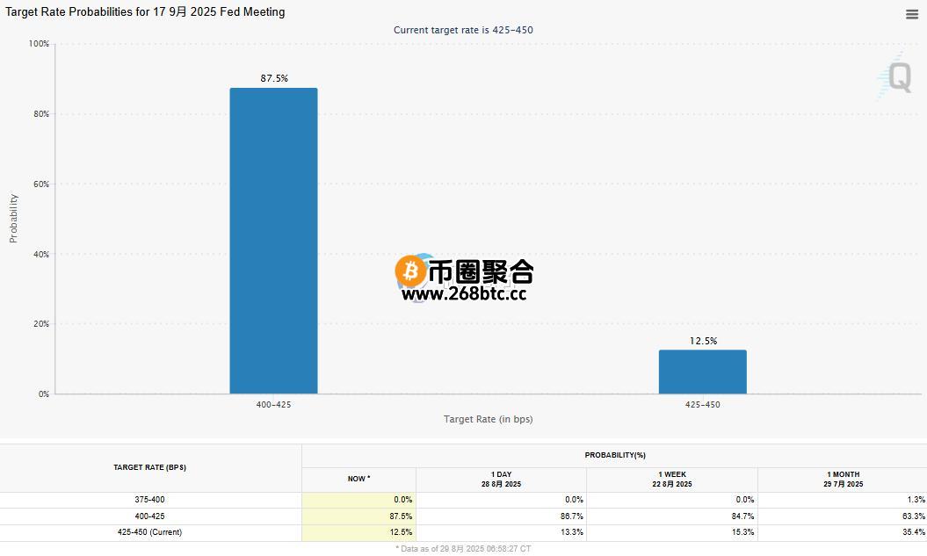Click the 400-425 x-axis label

274,405
